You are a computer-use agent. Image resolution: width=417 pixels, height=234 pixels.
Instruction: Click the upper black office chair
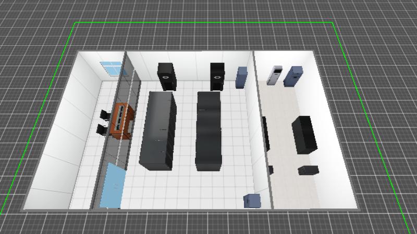tap(105, 115)
